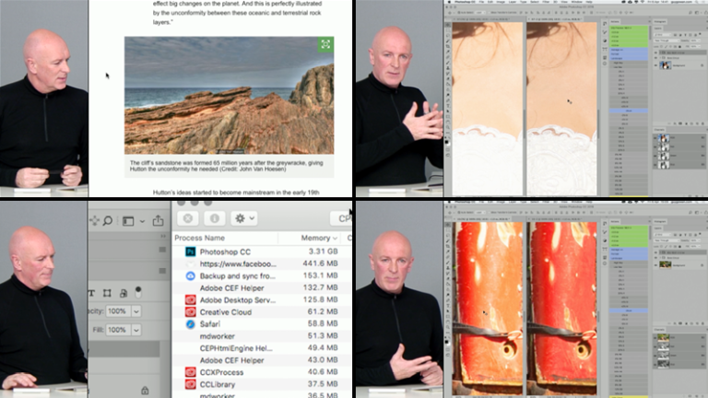
Task: Open the Opacity percentage dropdown
Action: (x=136, y=311)
